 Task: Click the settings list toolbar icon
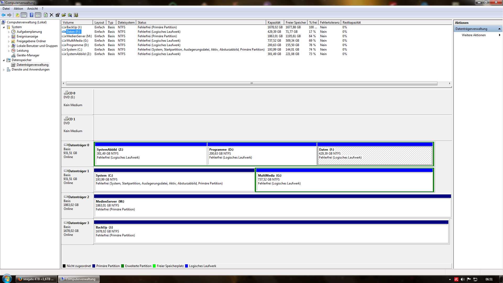[76, 15]
